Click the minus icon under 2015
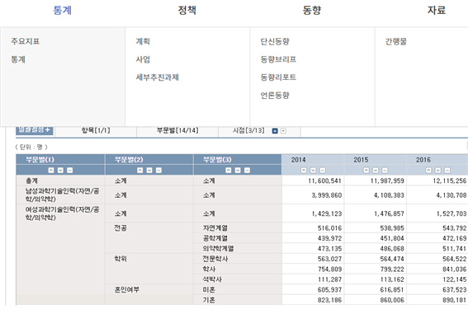The image size is (468, 309). pos(385,170)
